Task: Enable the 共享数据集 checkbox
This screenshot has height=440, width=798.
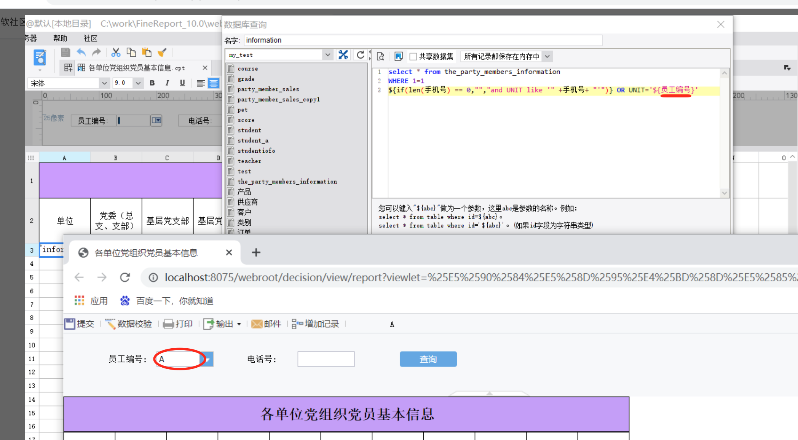Action: (413, 57)
